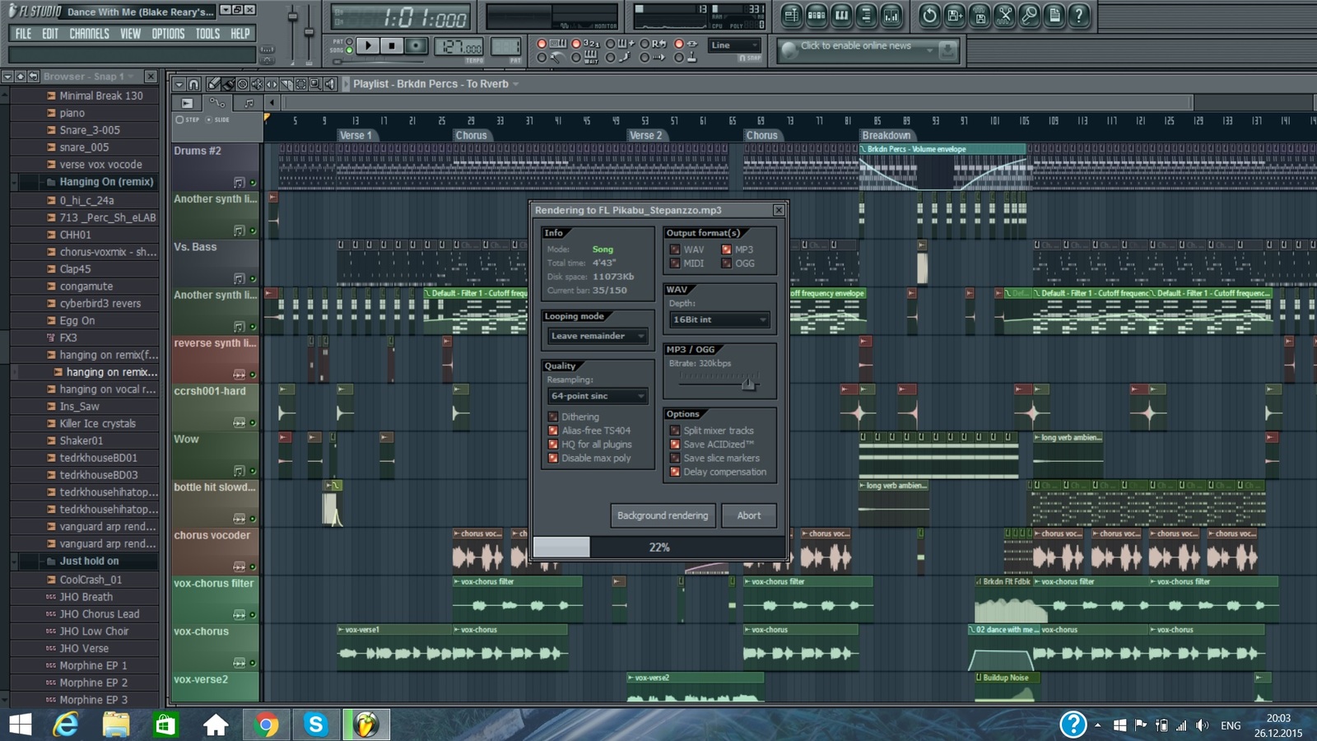Open the project info document icon
Image resolution: width=1317 pixels, height=741 pixels.
pyautogui.click(x=1054, y=16)
